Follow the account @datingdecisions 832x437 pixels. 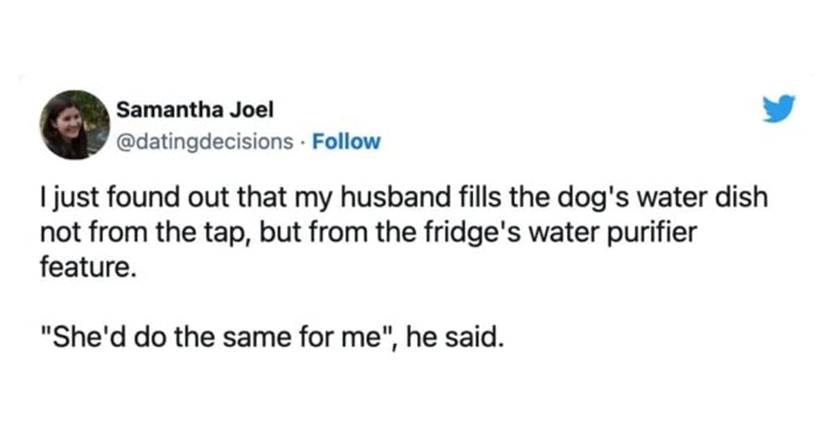click(x=346, y=142)
